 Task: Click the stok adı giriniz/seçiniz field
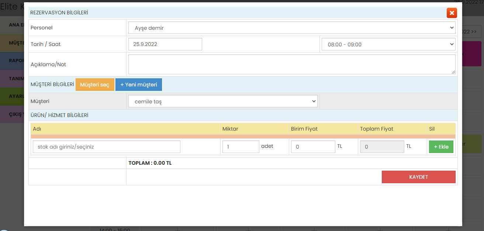coord(106,147)
